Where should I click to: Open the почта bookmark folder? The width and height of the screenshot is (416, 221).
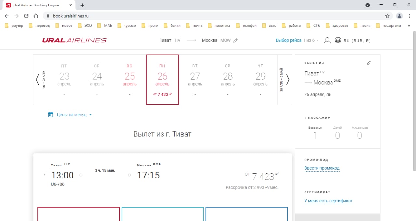pyautogui.click(x=194, y=26)
